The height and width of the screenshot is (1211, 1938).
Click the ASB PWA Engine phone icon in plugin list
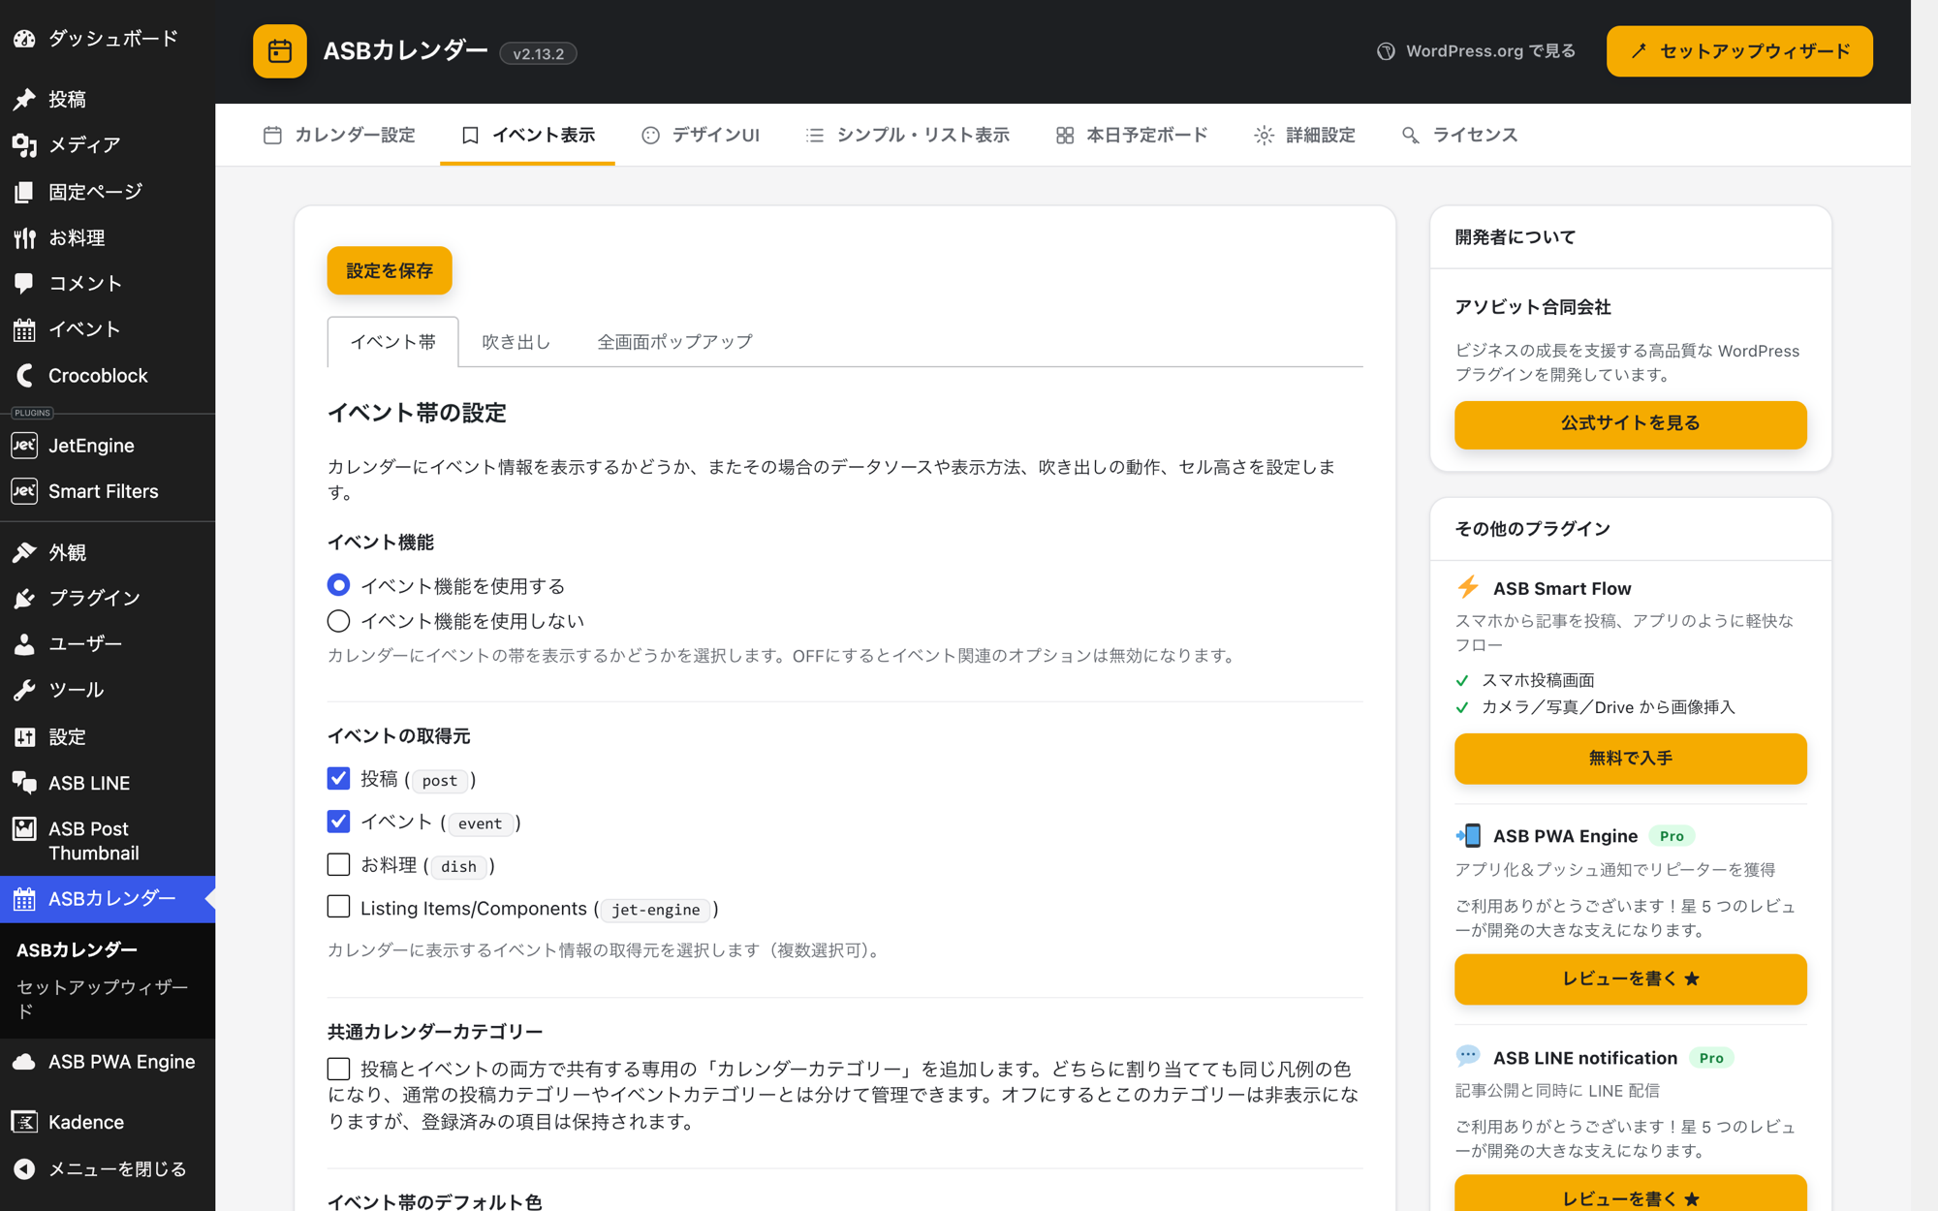(1468, 835)
